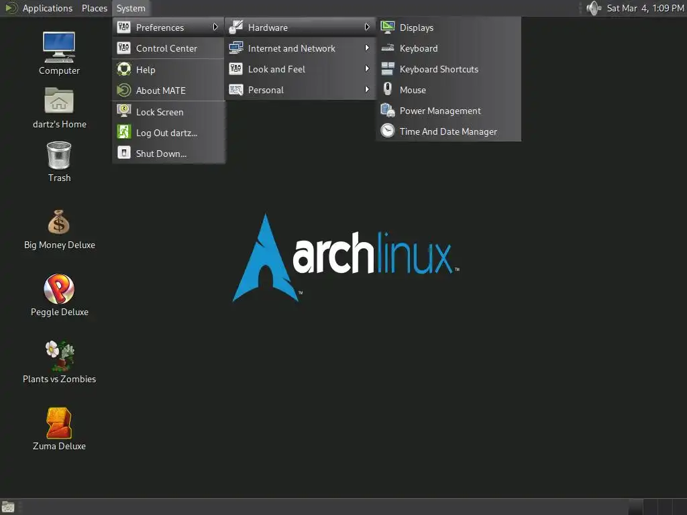Click the About MATE logo icon
This screenshot has width=687, height=515.
point(124,91)
